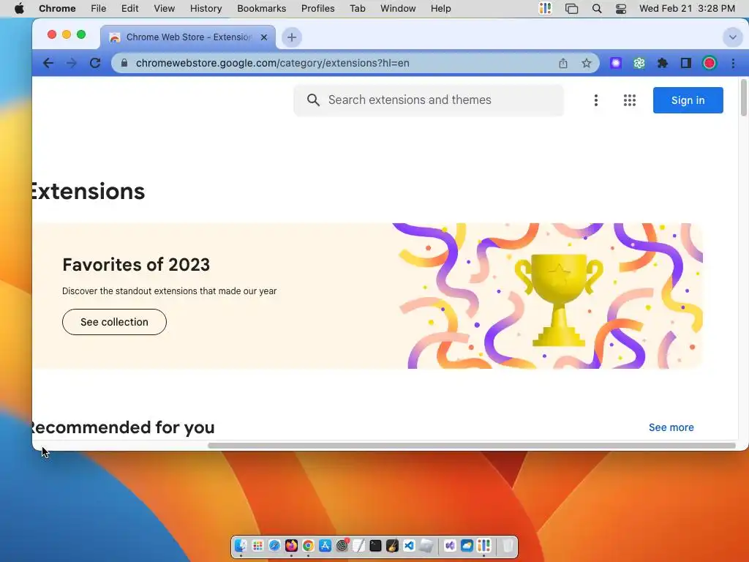The width and height of the screenshot is (749, 562).
Task: Open the Help menu
Action: (x=440, y=9)
